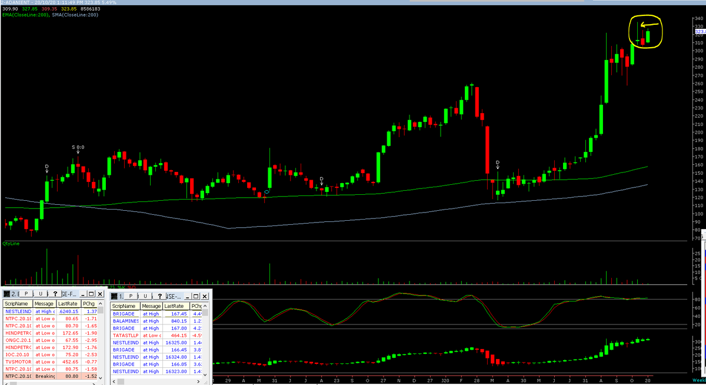
Task: Click up arrow of window 2 vertical scrollbar
Action: point(101,303)
